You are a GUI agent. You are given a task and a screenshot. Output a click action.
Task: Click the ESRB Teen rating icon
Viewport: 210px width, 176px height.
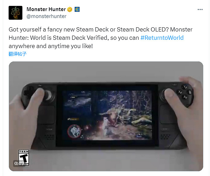pyautogui.click(x=24, y=157)
